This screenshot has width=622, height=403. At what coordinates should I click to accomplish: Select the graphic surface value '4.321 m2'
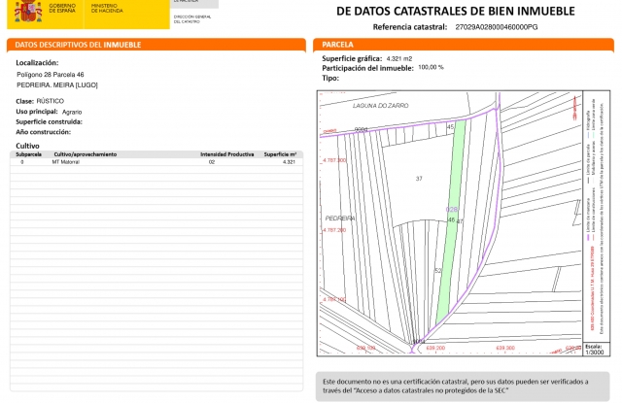click(x=399, y=58)
